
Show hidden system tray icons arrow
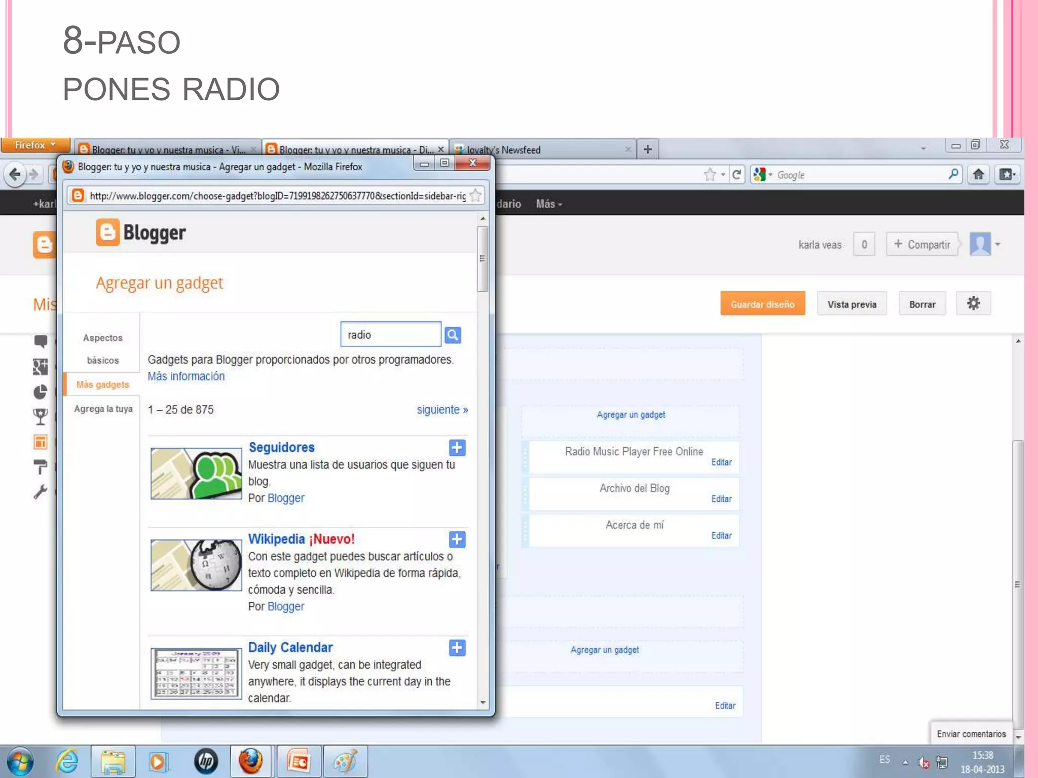click(x=905, y=762)
